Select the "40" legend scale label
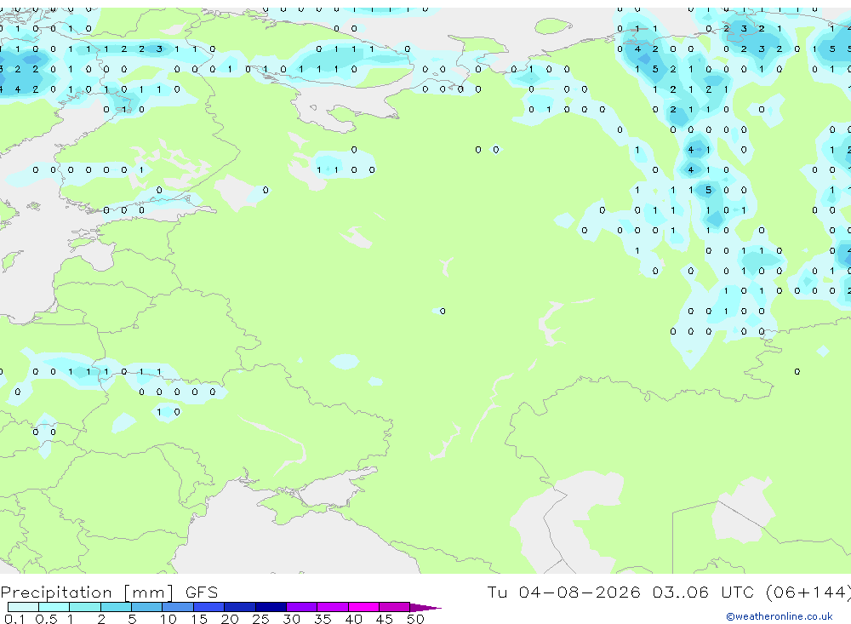The height and width of the screenshot is (624, 851). pos(353,619)
